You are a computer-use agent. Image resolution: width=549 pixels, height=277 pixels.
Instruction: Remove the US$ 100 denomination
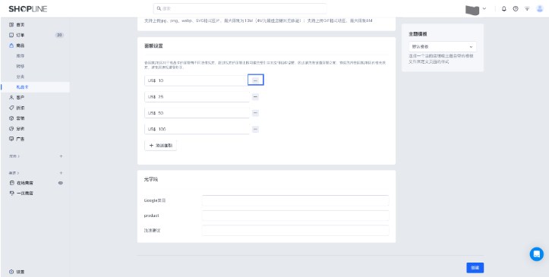click(255, 130)
